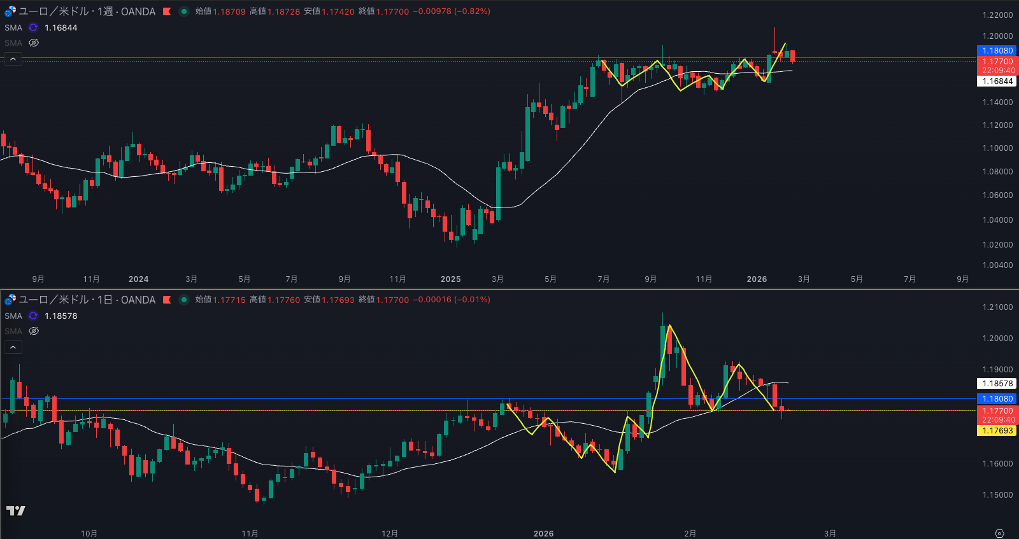Click the TradingView logo on daily chart

16,510
